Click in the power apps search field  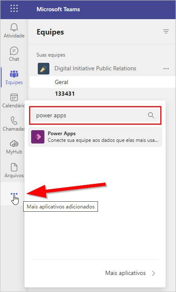point(95,116)
